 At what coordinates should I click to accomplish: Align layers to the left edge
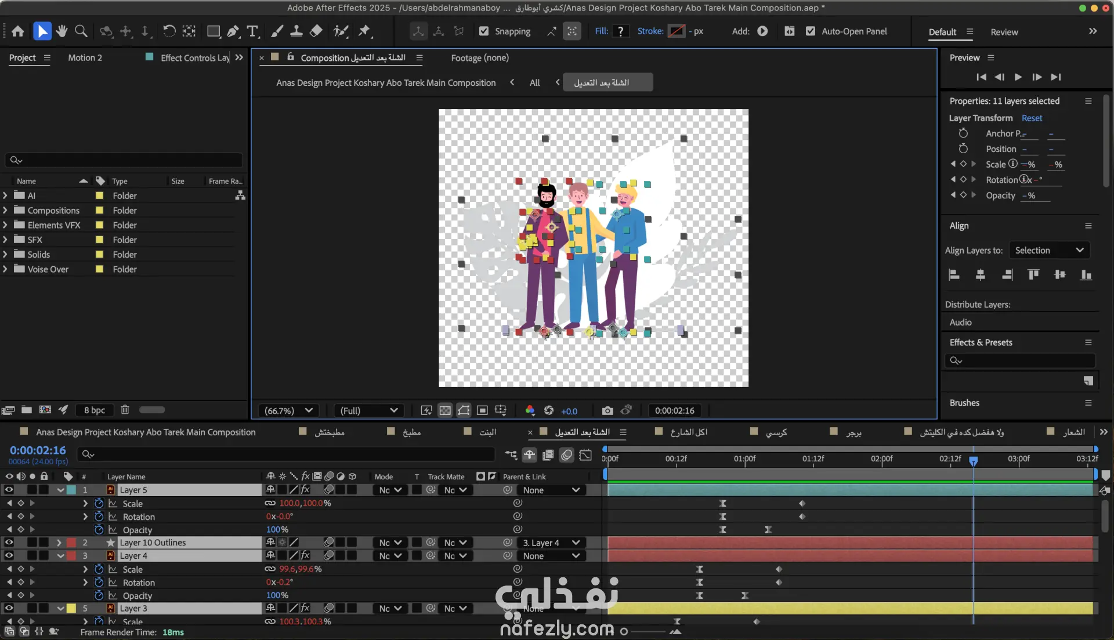coord(954,275)
